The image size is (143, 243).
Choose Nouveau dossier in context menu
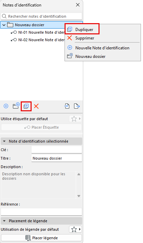click(x=103, y=56)
